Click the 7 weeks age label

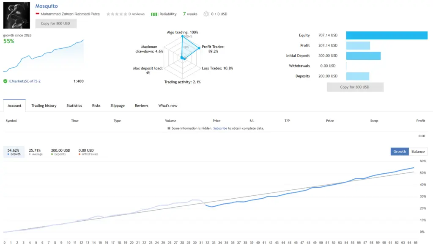[x=190, y=14]
